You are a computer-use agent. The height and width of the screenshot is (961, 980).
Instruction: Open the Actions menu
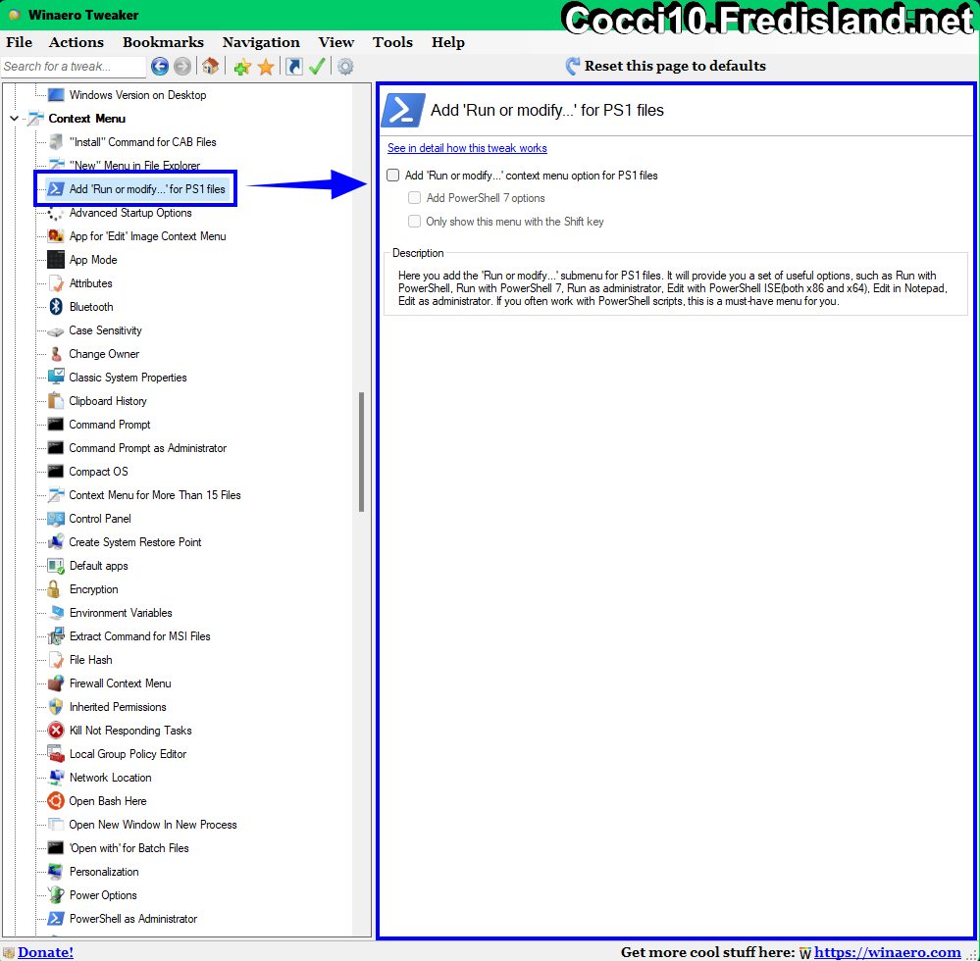[x=77, y=42]
